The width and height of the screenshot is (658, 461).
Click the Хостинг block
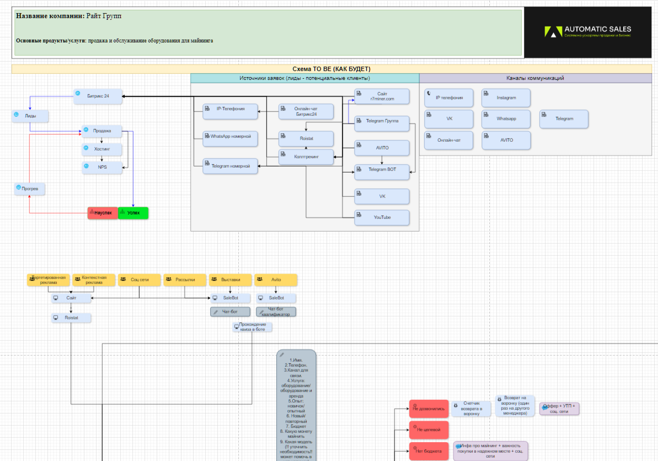102,149
